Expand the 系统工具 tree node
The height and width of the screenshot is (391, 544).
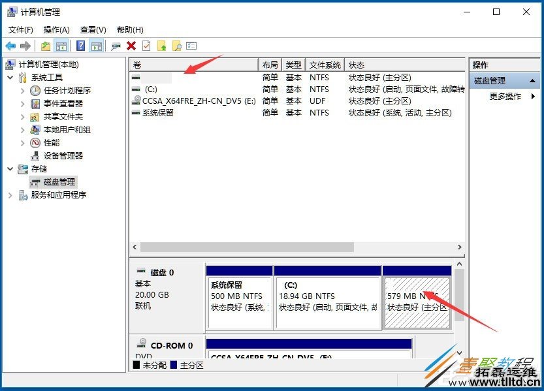(11, 77)
